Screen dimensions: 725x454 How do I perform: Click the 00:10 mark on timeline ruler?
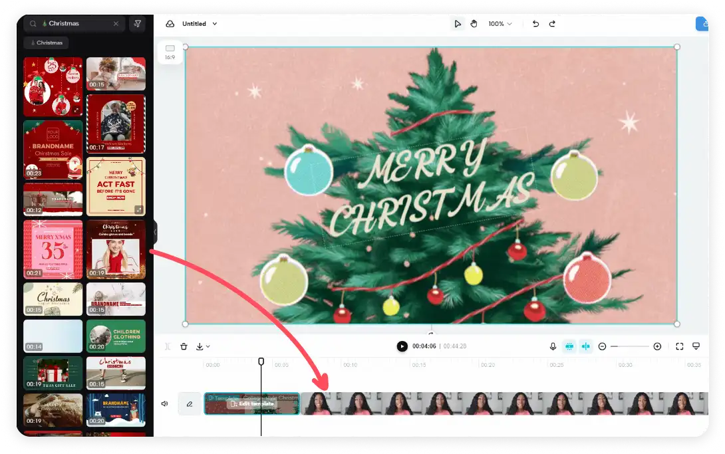(350, 365)
